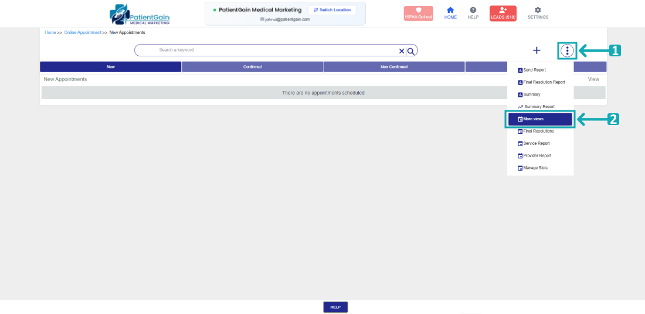Click the Switch Location button
Image resolution: width=645 pixels, height=314 pixels.
(x=332, y=10)
